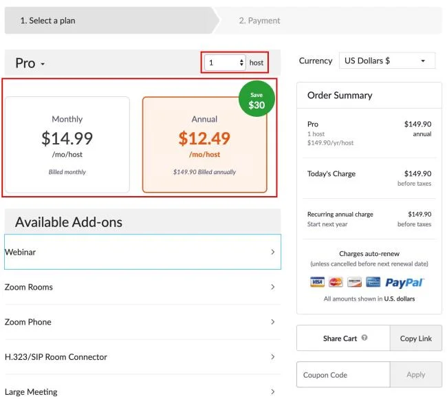This screenshot has height=399, width=447.
Task: Open the Pro plan dropdown
Action: click(x=30, y=63)
